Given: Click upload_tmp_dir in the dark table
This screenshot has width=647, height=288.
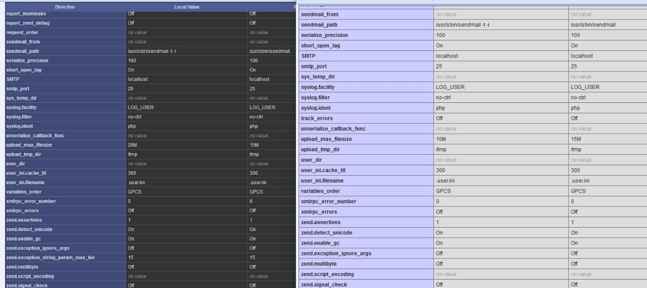Looking at the screenshot, I should pyautogui.click(x=24, y=154).
